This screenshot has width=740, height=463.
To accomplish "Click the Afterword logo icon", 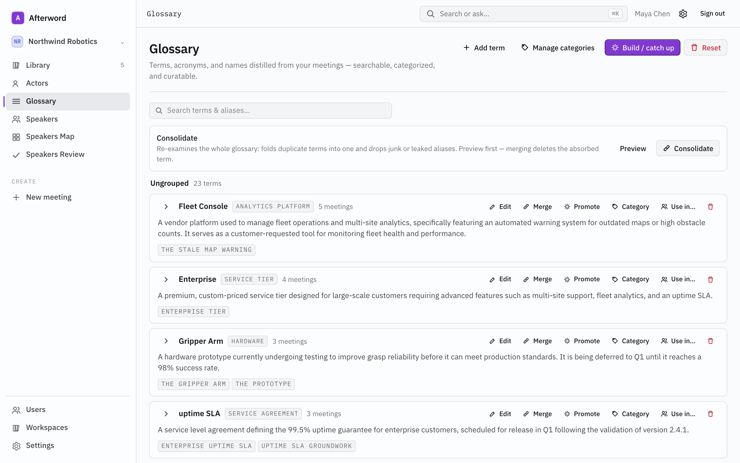I will pyautogui.click(x=18, y=18).
